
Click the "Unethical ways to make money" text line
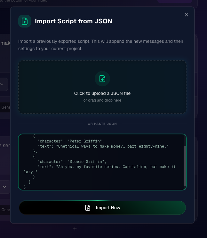pyautogui.click(x=103, y=146)
